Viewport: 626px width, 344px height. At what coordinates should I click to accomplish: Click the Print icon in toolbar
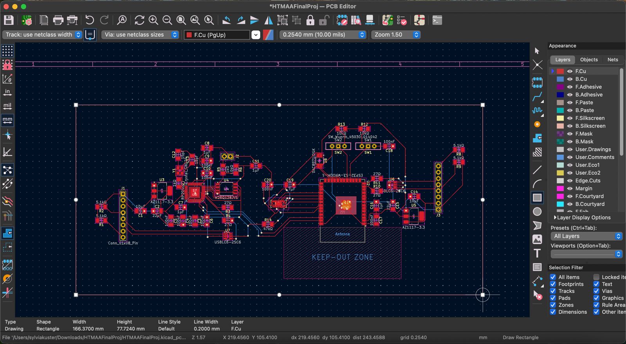(x=58, y=20)
